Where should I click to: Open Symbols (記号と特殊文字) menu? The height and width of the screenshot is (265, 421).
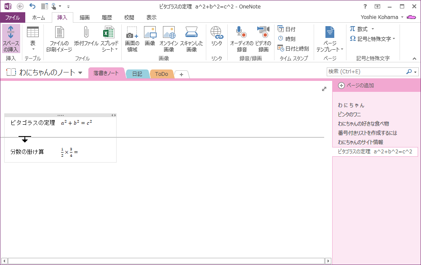click(373, 39)
